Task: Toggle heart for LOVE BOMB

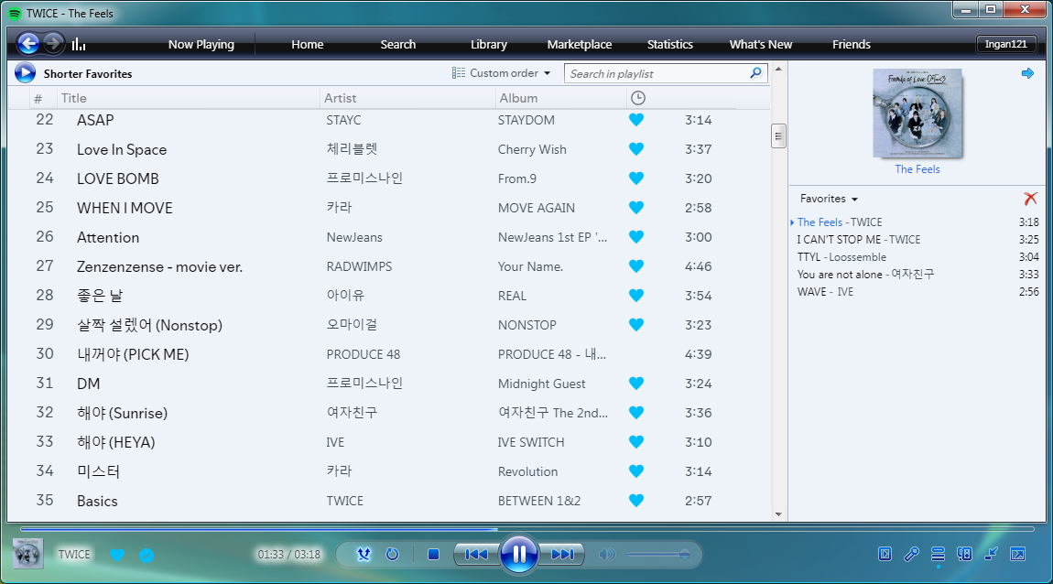Action: click(x=636, y=178)
